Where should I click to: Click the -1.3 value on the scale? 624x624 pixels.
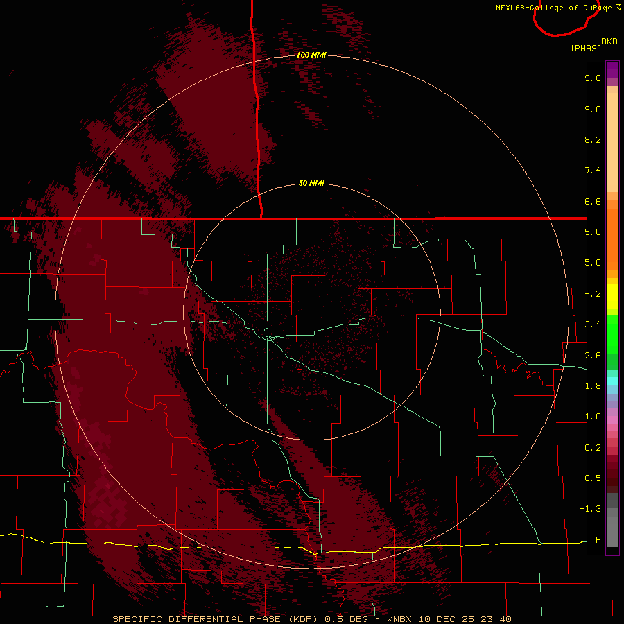pos(590,509)
